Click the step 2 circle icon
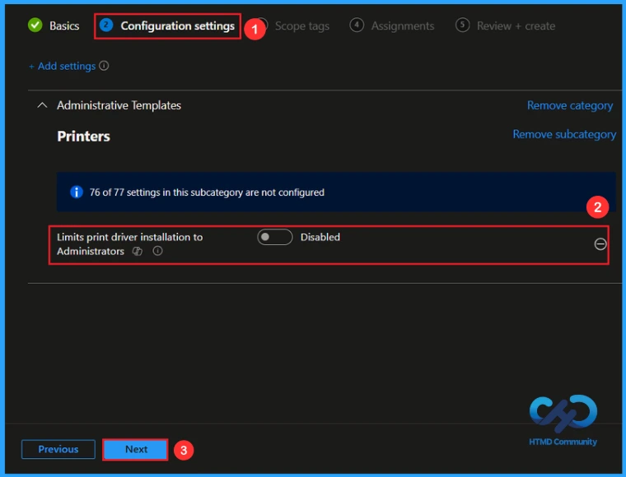This screenshot has width=626, height=477. pyautogui.click(x=106, y=25)
